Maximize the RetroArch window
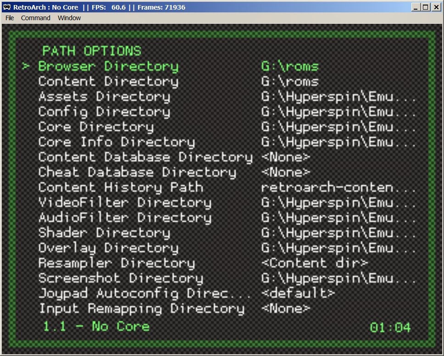 (426, 7)
